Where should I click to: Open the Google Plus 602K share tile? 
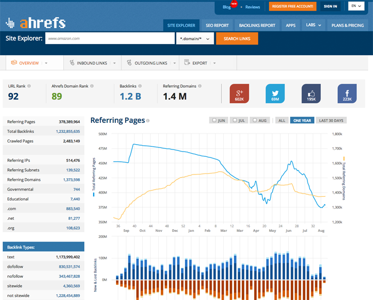coord(239,93)
